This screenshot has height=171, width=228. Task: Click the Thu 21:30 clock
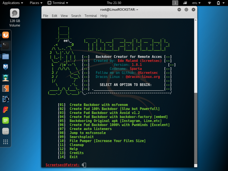pos(114,3)
